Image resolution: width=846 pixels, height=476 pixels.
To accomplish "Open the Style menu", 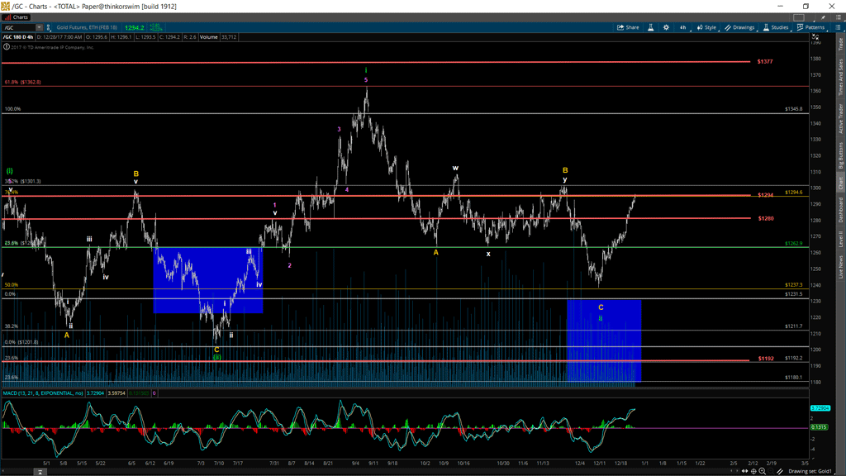I will [706, 27].
